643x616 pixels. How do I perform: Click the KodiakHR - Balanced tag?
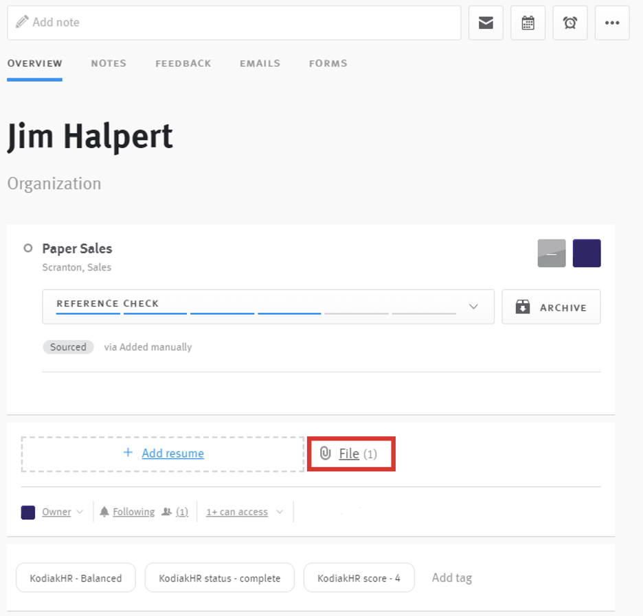pos(76,578)
